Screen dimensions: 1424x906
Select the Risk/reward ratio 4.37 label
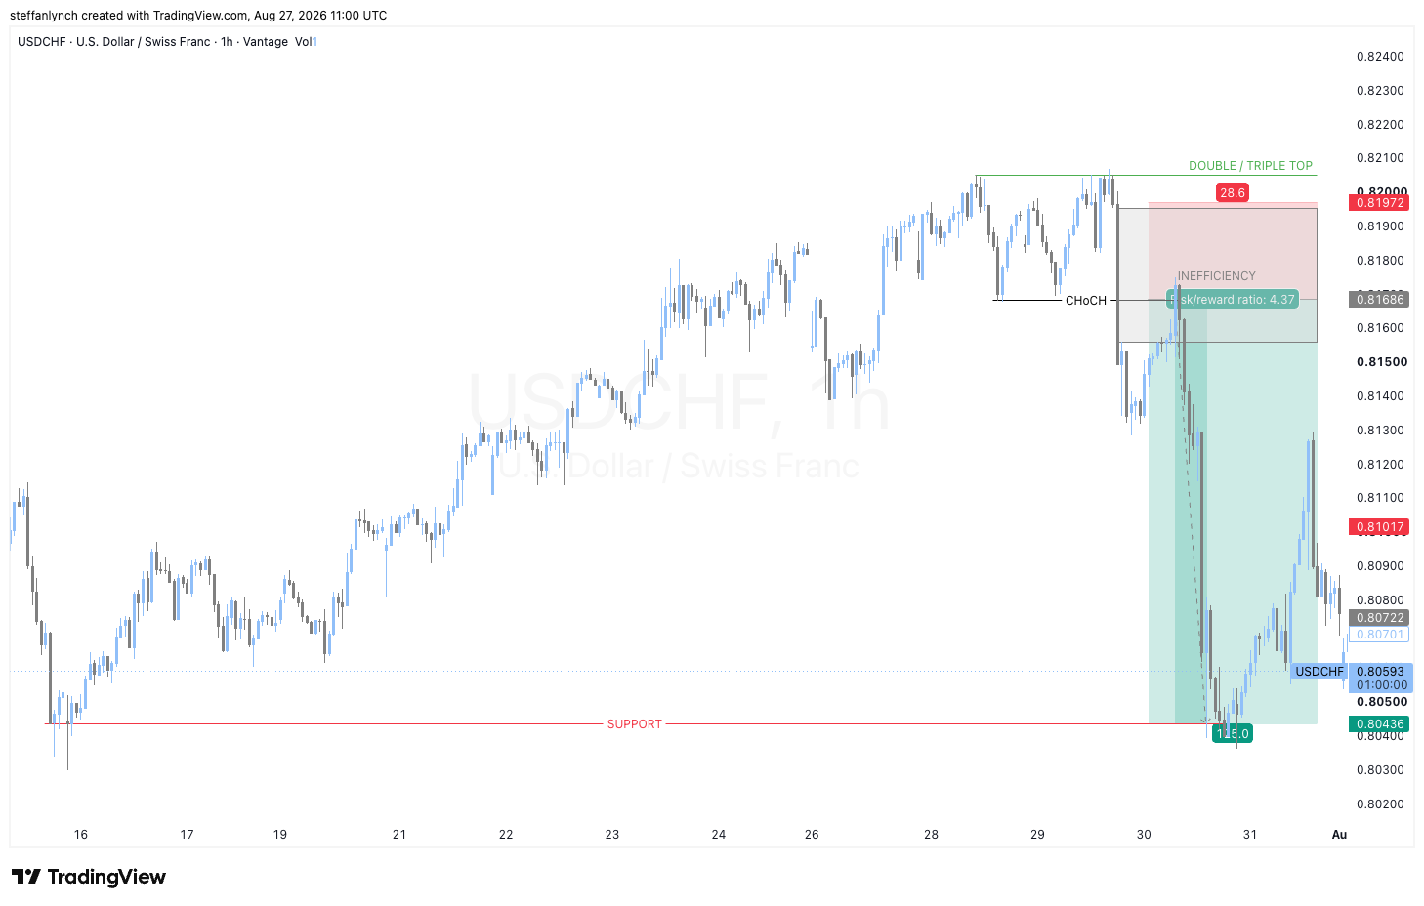pyautogui.click(x=1234, y=300)
